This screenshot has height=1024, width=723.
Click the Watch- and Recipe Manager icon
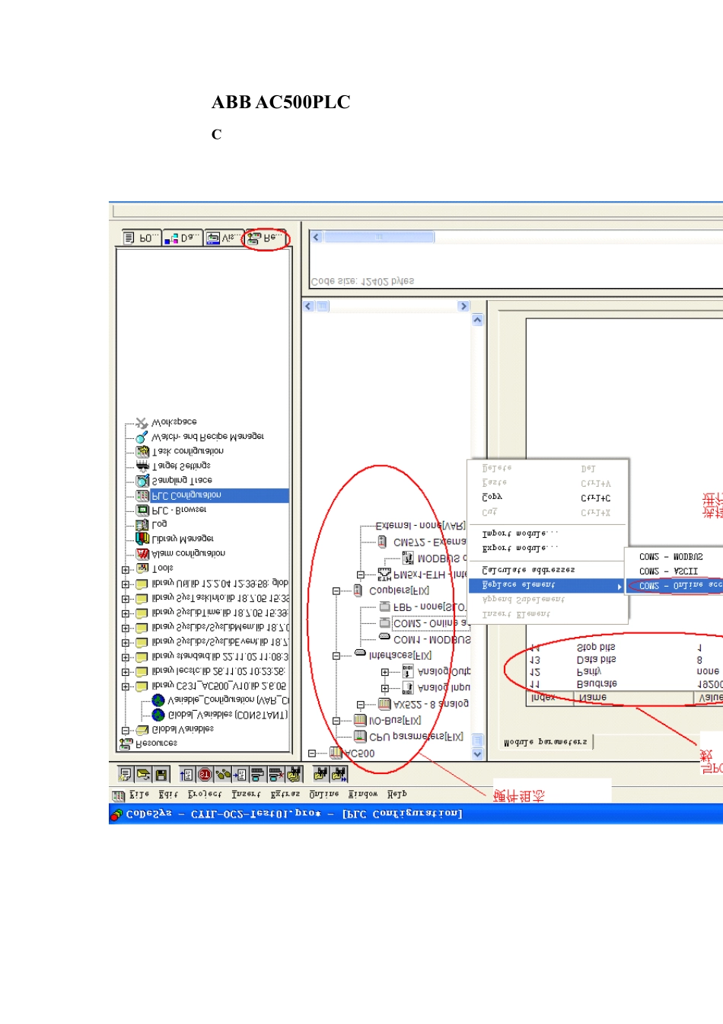point(142,437)
